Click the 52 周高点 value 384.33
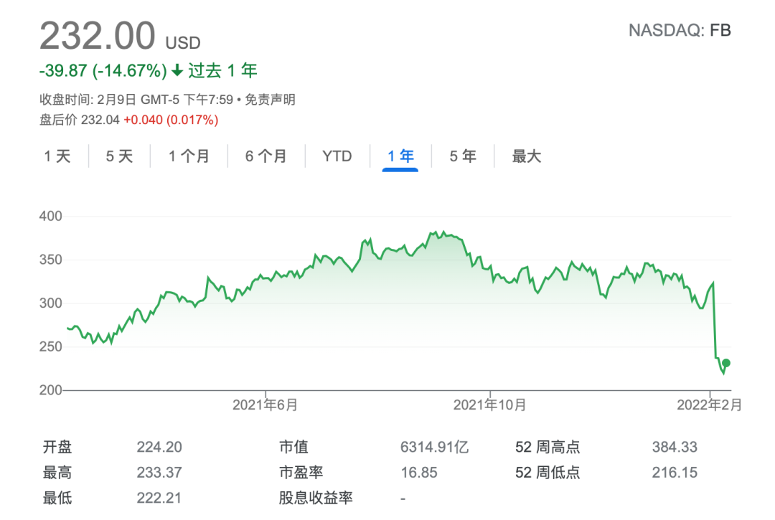 [x=675, y=448]
